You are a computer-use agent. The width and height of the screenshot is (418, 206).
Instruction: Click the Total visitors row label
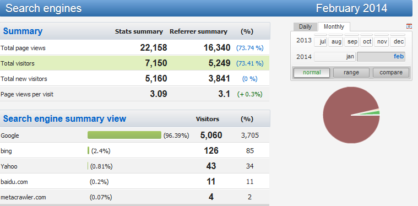(17, 64)
